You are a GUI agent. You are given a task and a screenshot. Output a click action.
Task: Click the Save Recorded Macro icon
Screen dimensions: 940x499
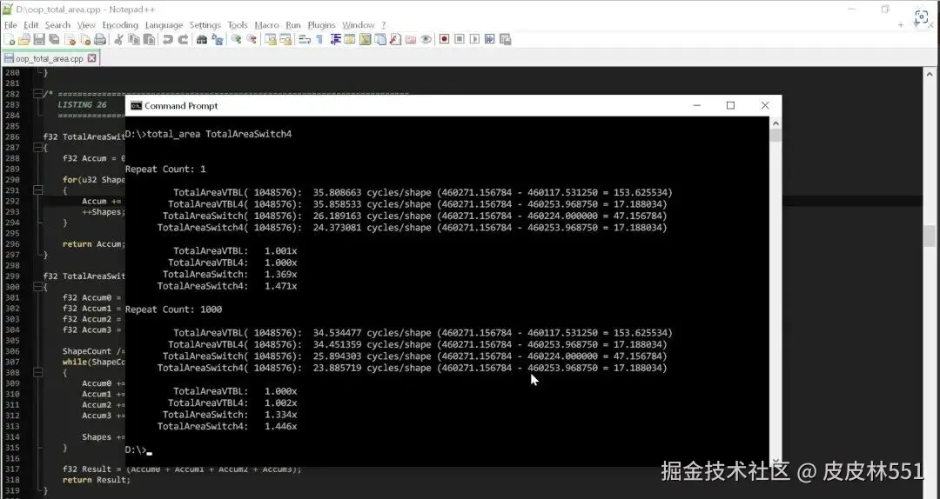coord(505,39)
